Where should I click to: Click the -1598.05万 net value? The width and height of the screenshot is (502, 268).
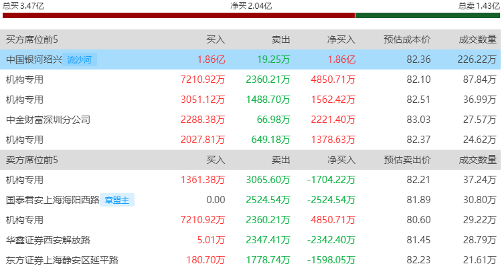click(x=331, y=260)
